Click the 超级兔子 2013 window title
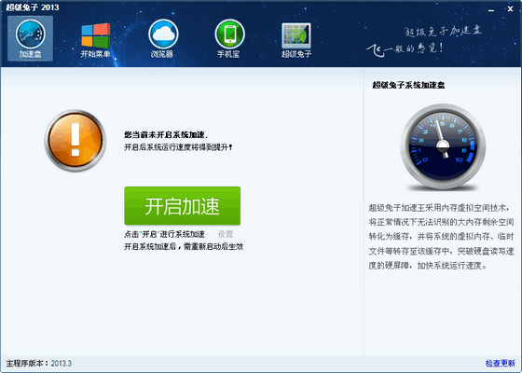 click(33, 7)
